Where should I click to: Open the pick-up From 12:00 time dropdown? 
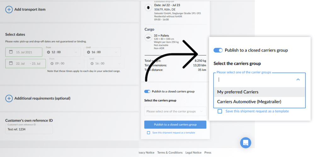[x=62, y=52]
